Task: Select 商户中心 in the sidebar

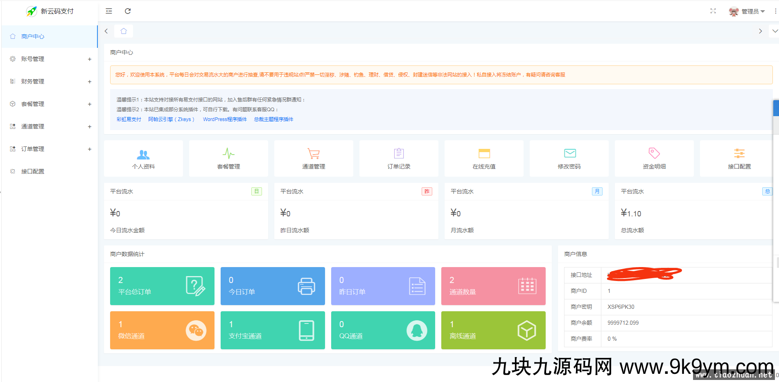Action: tap(33, 36)
